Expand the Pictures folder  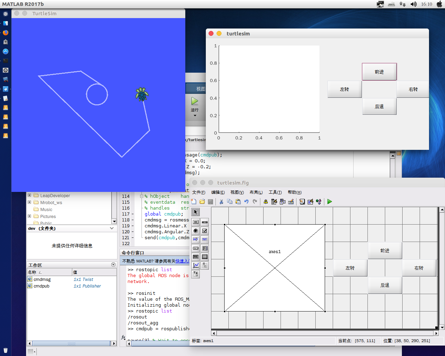29,216
